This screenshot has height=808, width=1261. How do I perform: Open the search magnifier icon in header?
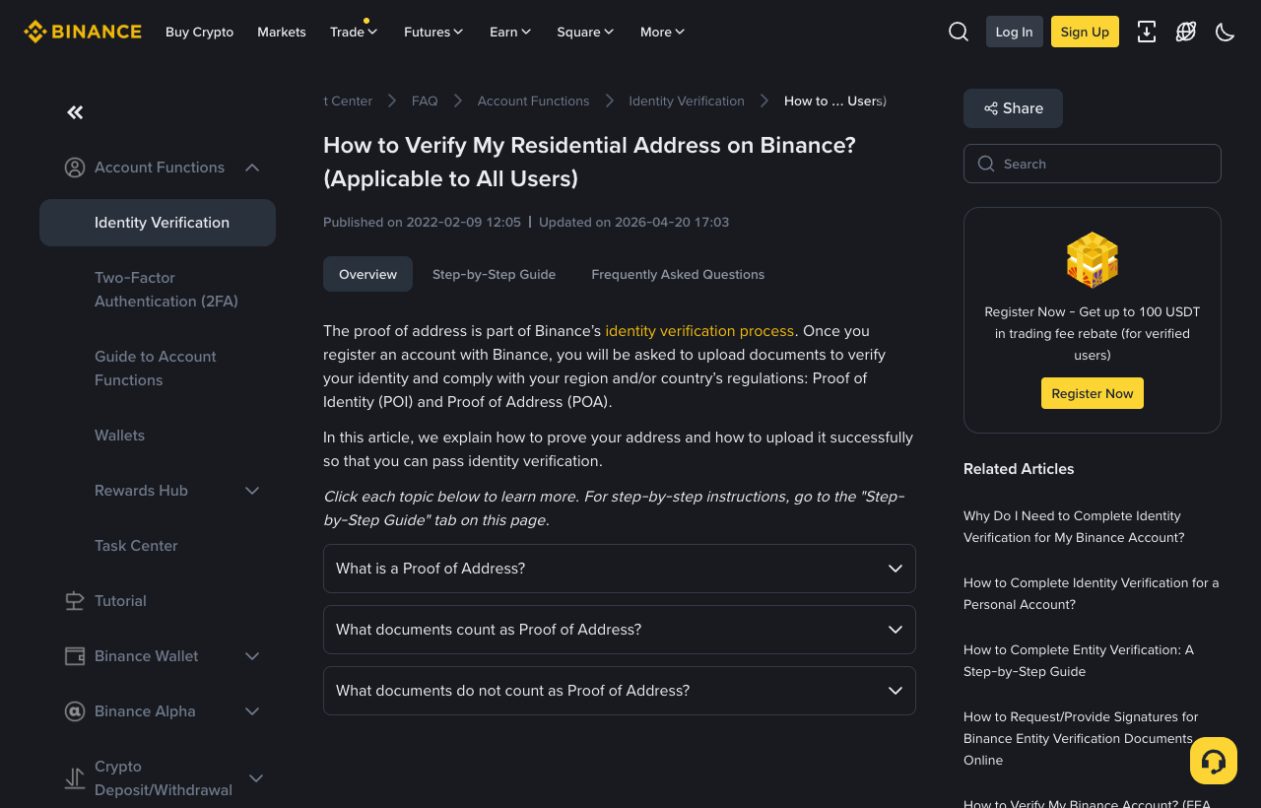tap(959, 32)
